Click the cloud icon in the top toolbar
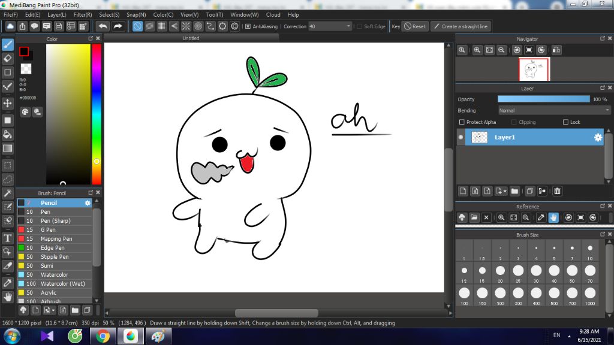614x345 pixels. point(10,26)
